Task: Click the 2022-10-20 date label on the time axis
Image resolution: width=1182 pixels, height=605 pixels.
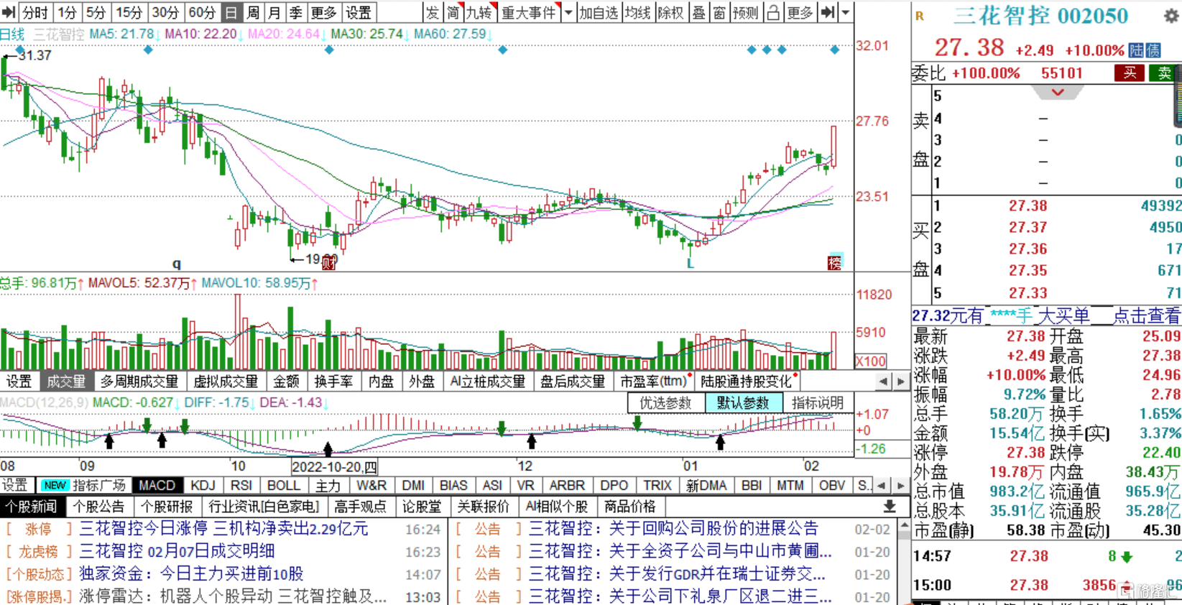Action: (334, 466)
